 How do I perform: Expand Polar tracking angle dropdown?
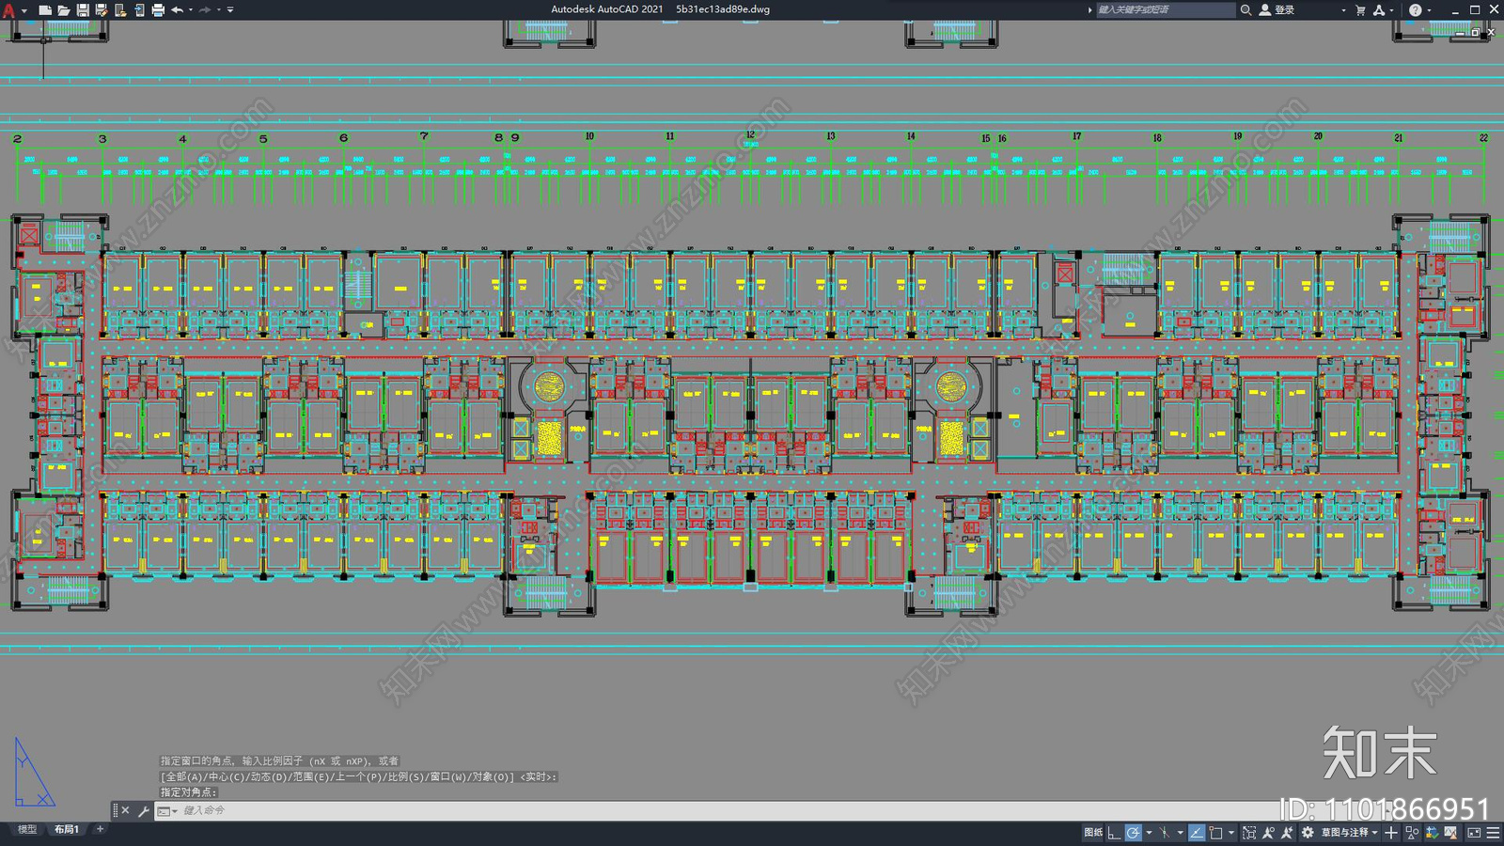tap(1149, 833)
